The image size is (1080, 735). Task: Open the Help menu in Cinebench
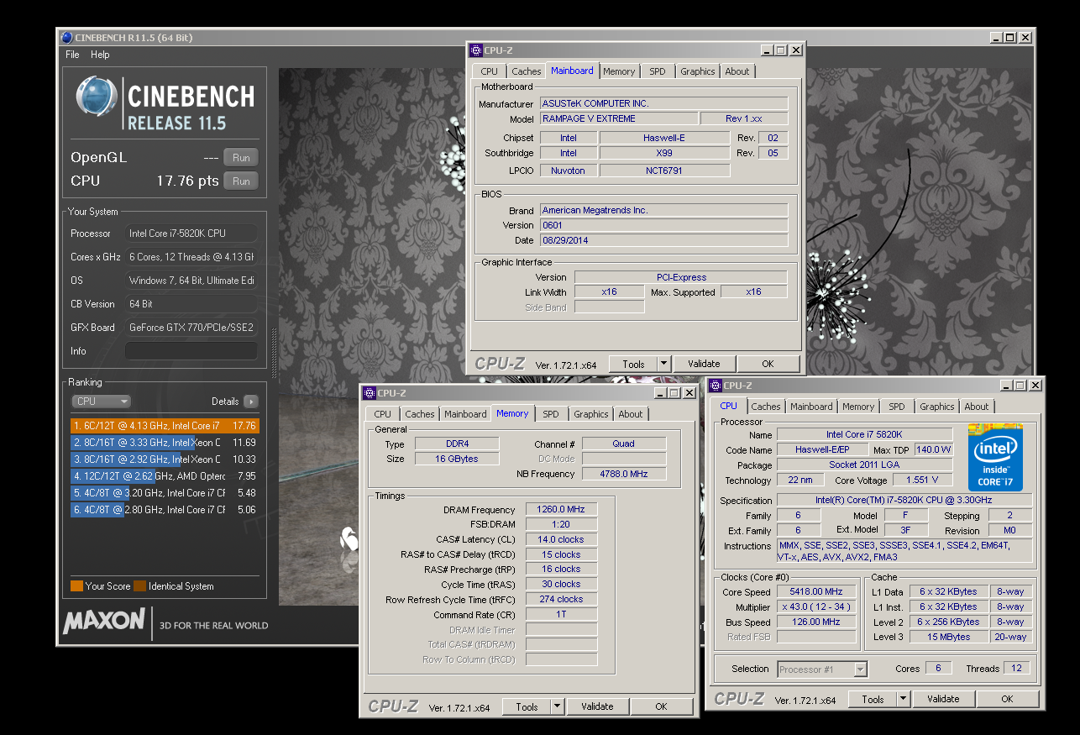point(100,55)
